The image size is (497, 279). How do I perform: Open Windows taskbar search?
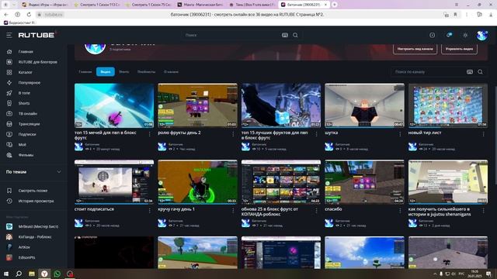coord(19,274)
